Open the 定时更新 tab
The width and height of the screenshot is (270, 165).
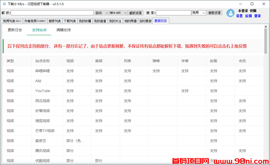pyautogui.click(x=145, y=21)
